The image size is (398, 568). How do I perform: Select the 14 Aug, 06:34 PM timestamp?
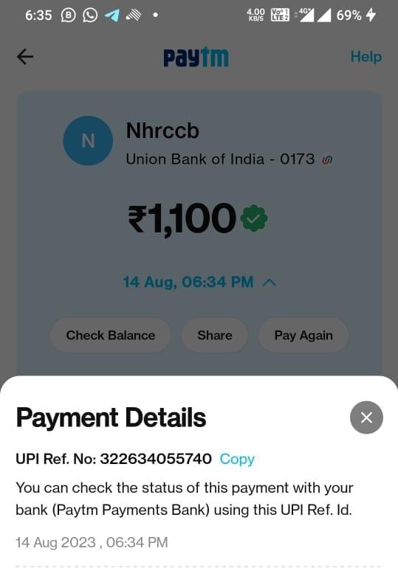pyautogui.click(x=188, y=283)
